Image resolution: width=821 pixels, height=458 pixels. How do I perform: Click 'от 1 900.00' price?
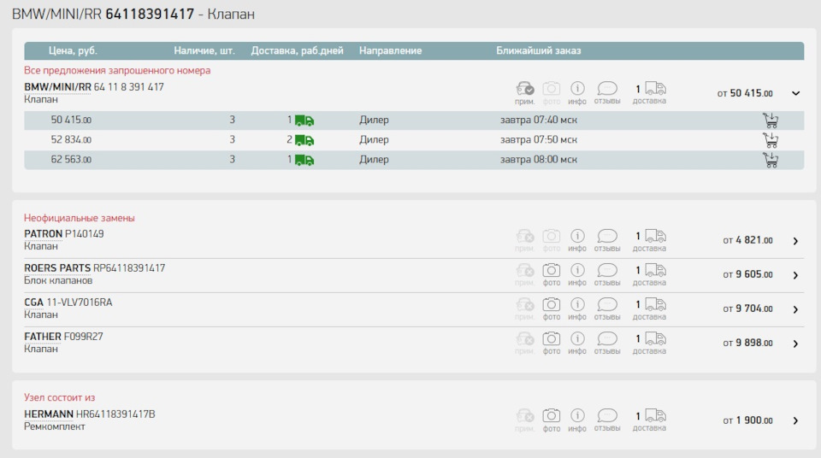(x=747, y=420)
